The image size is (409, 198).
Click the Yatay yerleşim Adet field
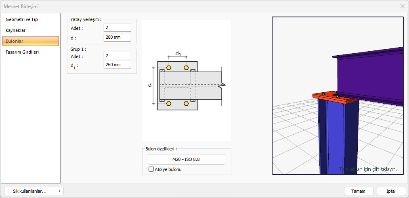coord(117,28)
